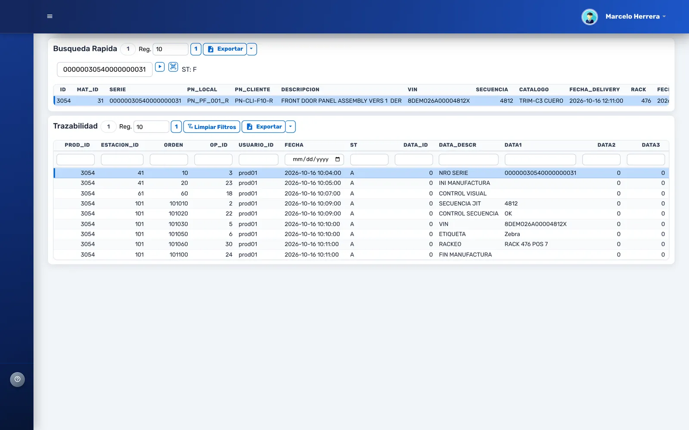Select the FIN MANUFACTURA row

[361, 255]
